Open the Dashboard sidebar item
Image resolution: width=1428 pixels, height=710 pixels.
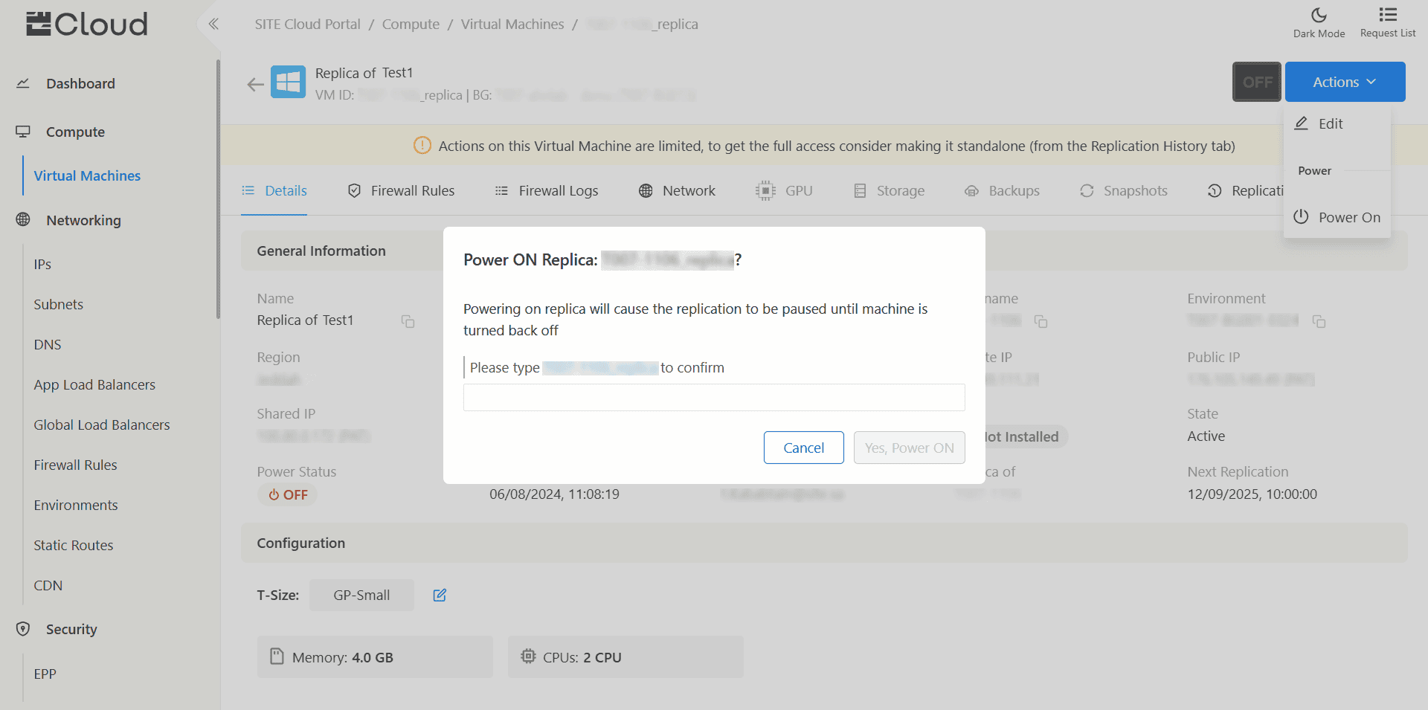[80, 83]
